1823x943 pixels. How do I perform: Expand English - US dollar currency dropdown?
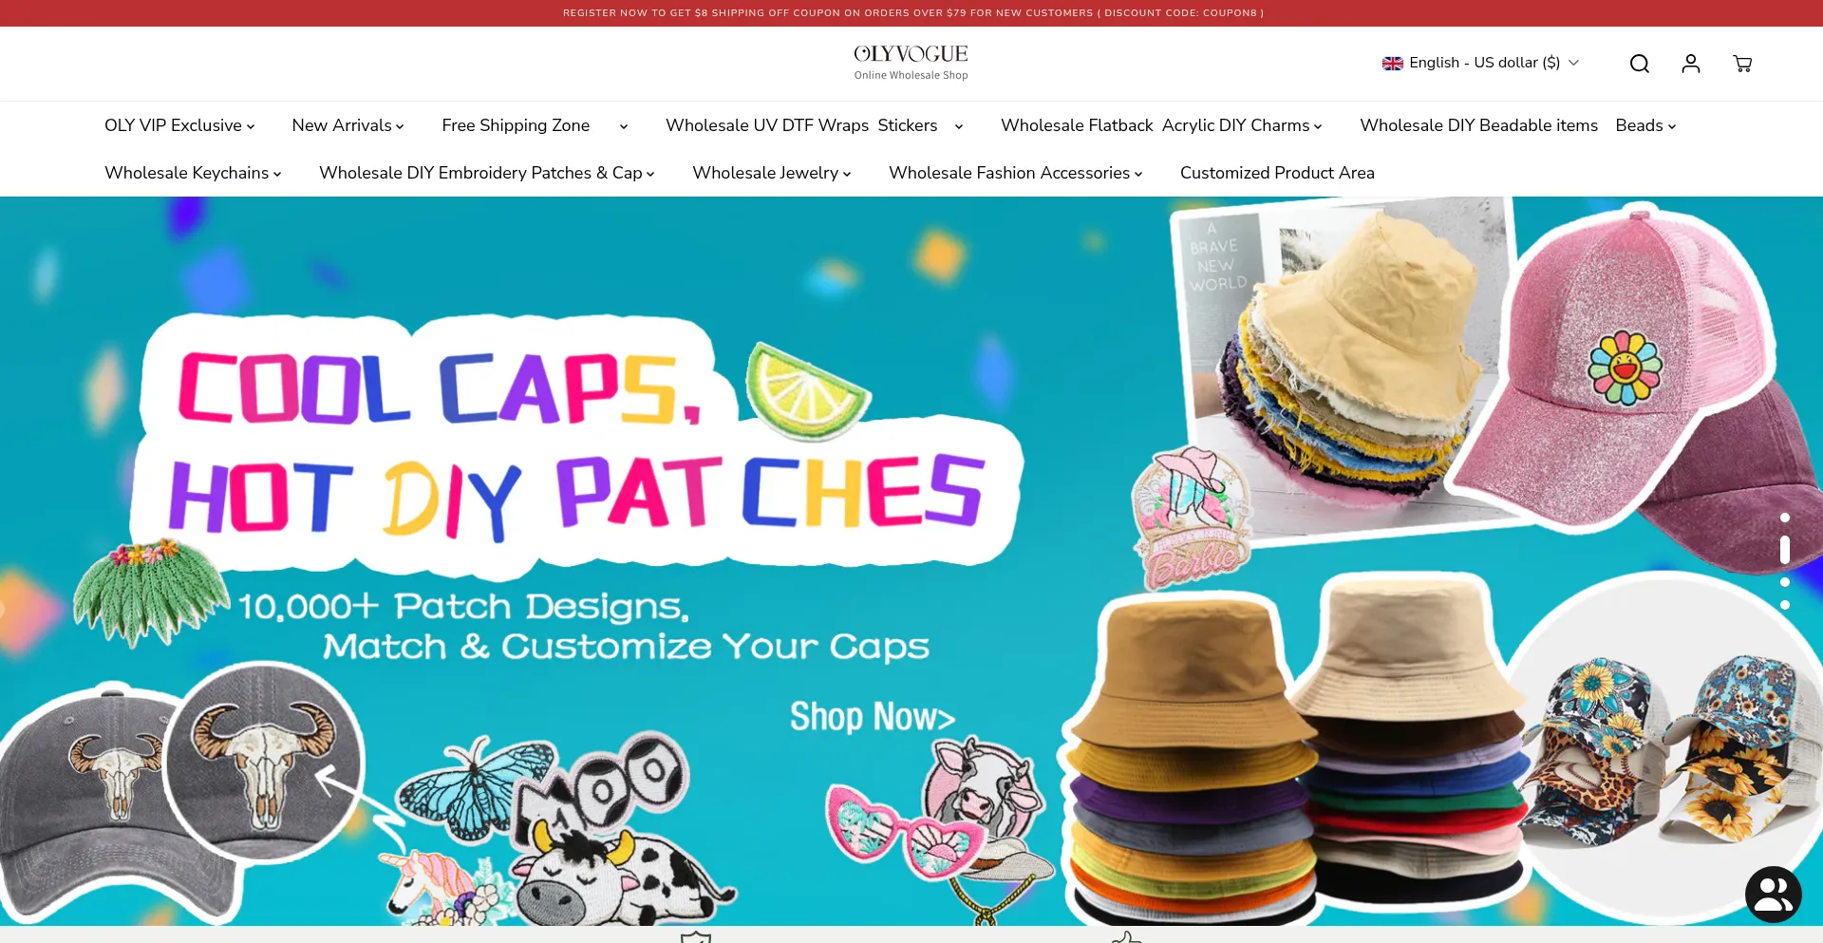click(1480, 63)
